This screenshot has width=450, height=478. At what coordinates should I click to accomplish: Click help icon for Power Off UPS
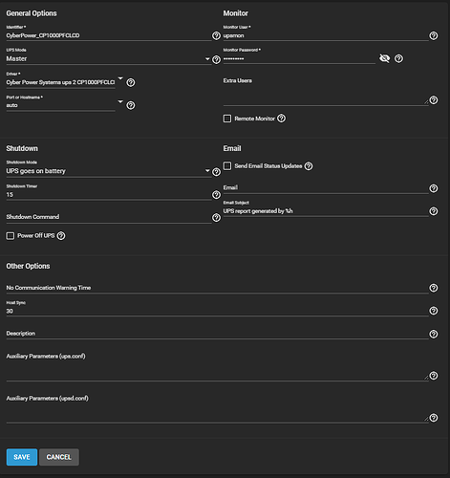[61, 236]
